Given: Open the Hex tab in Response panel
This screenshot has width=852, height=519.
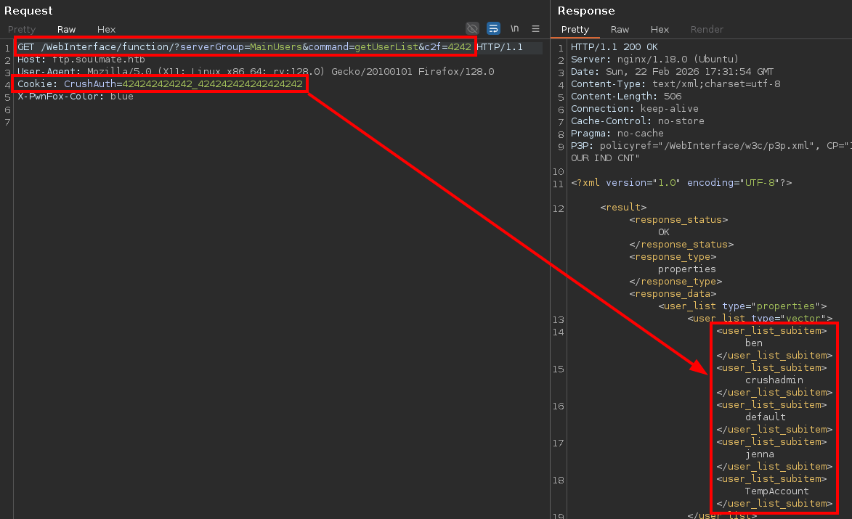Looking at the screenshot, I should click(660, 30).
